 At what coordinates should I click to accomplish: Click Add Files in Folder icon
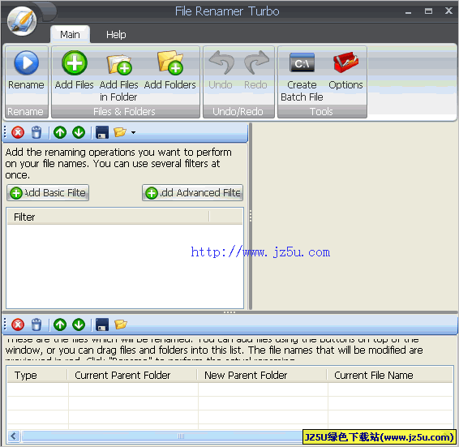[119, 64]
